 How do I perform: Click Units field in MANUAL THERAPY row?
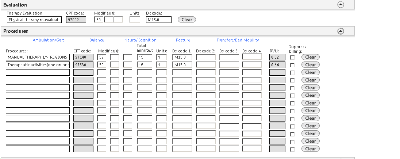(161, 57)
